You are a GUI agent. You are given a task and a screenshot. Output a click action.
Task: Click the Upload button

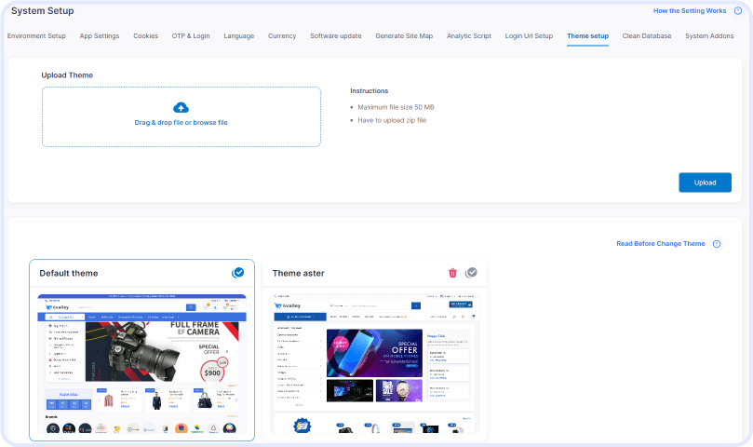[705, 183]
